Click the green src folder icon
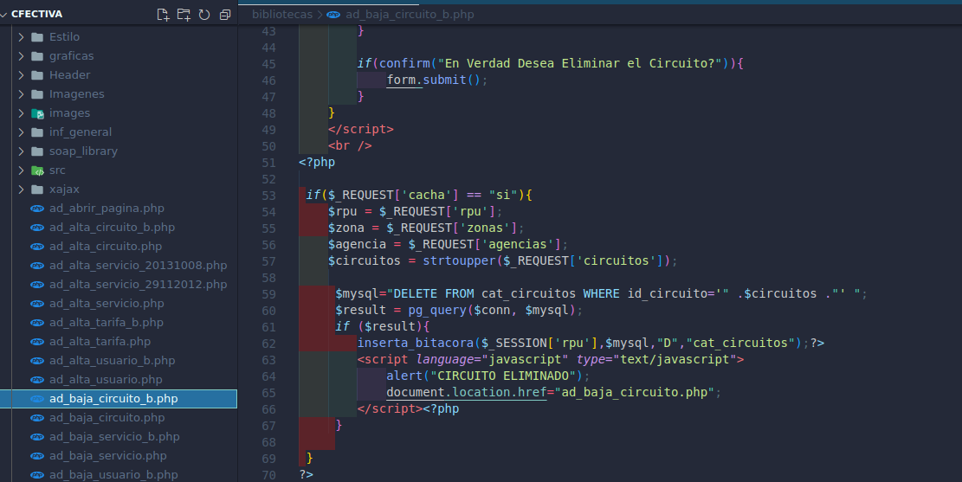 pos(37,170)
